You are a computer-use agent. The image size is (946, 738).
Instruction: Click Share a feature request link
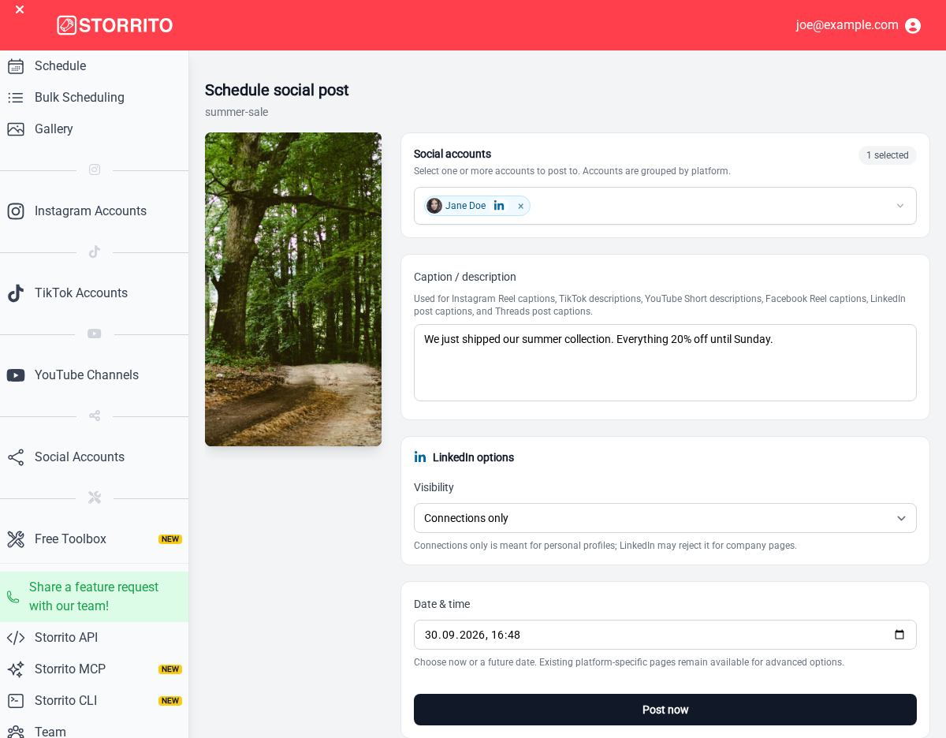(95, 597)
